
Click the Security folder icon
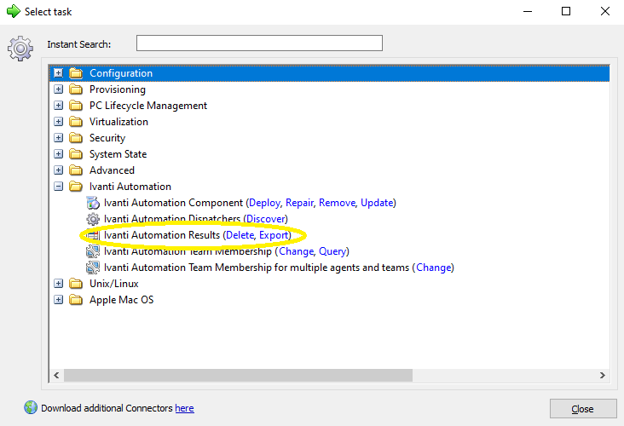(76, 138)
